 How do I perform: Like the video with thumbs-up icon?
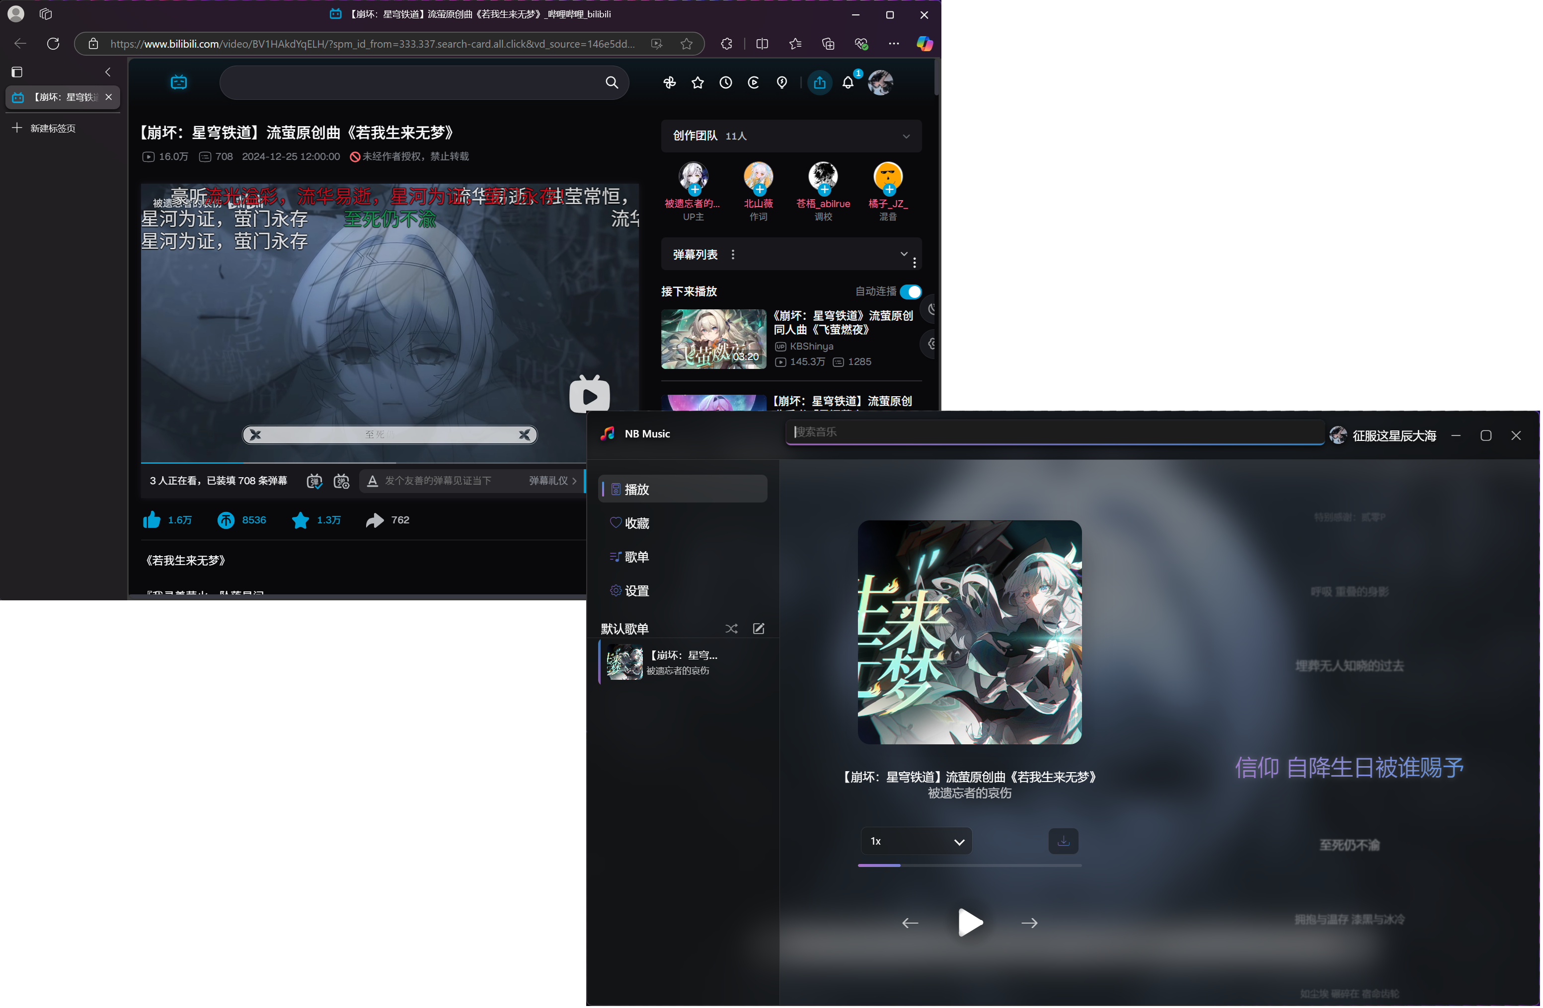[152, 520]
